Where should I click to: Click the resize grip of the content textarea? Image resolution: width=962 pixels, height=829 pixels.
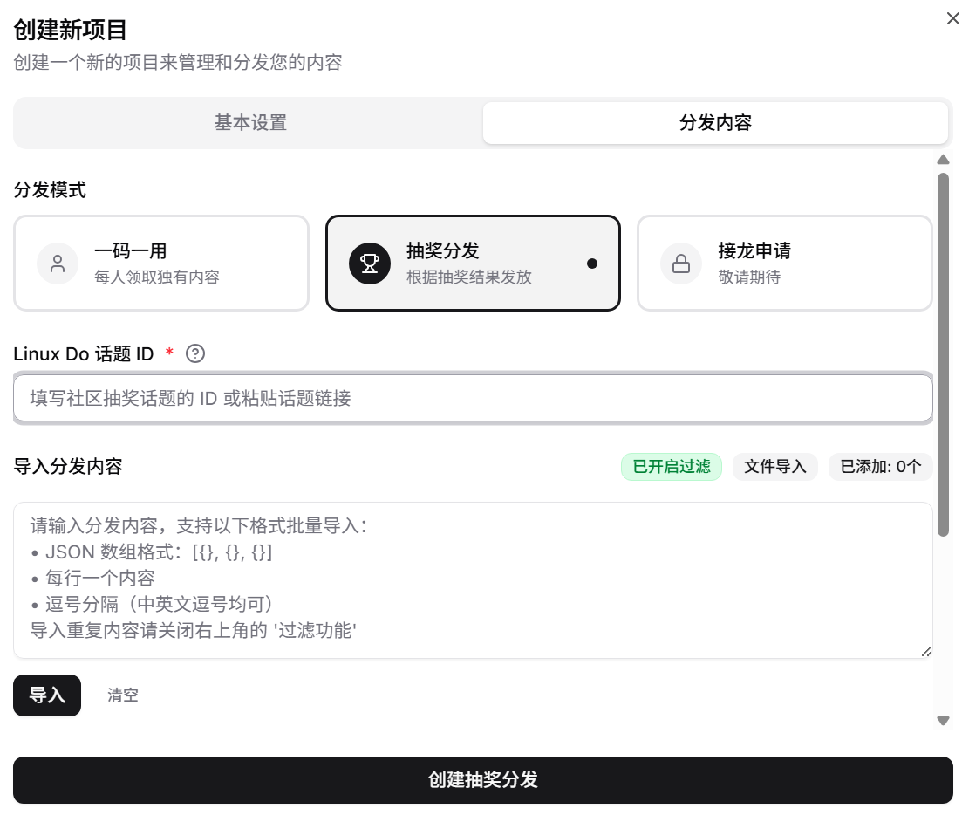click(x=926, y=652)
